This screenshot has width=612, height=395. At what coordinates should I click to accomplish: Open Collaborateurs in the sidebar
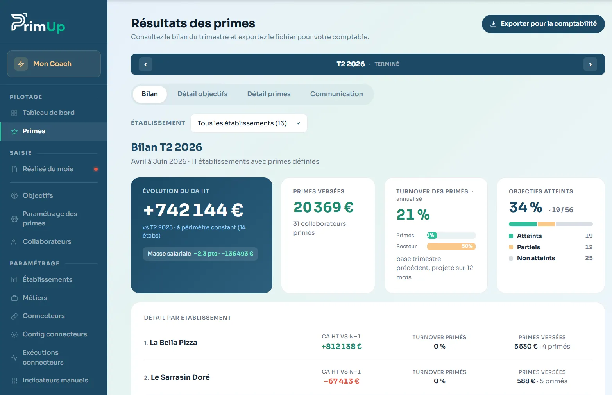[x=54, y=242]
